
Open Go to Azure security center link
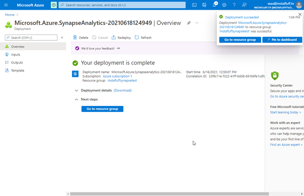287,96
